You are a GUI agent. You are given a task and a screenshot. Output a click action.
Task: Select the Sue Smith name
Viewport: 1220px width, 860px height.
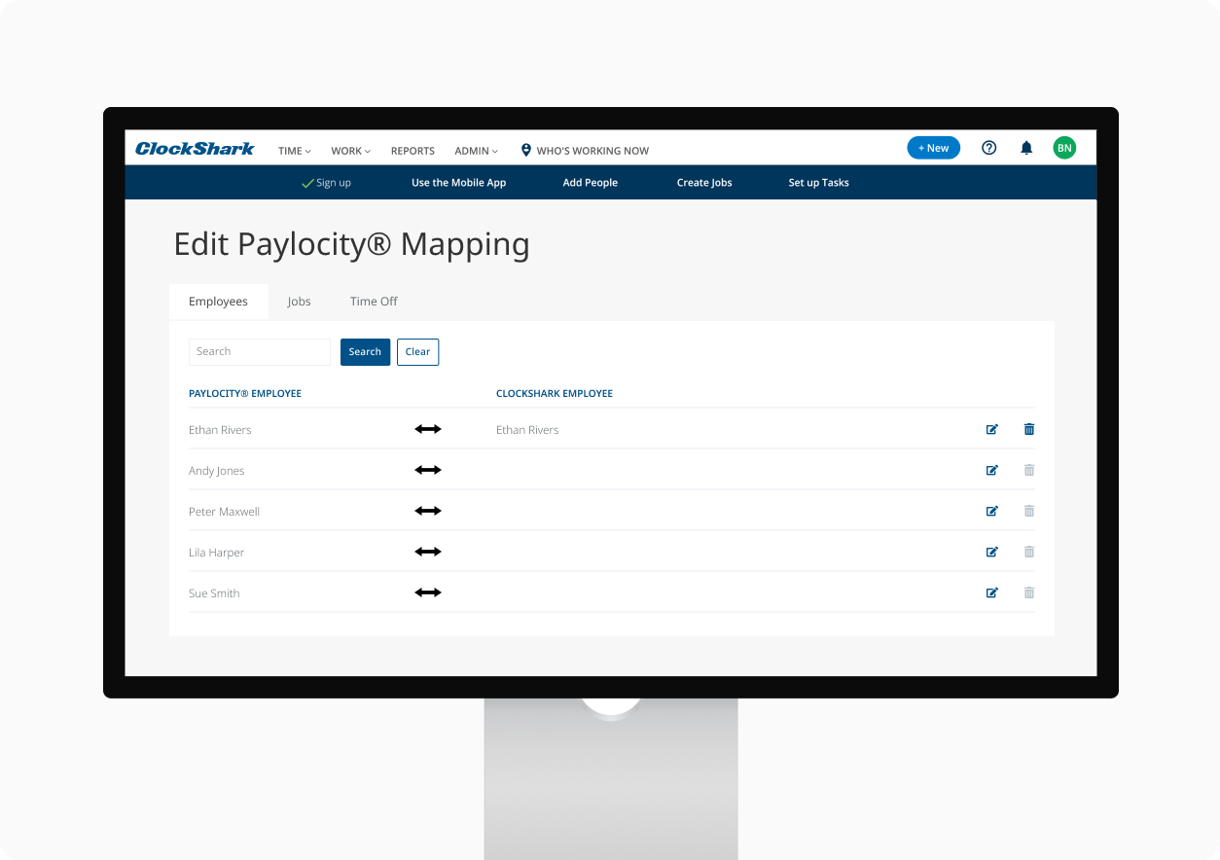(x=214, y=593)
